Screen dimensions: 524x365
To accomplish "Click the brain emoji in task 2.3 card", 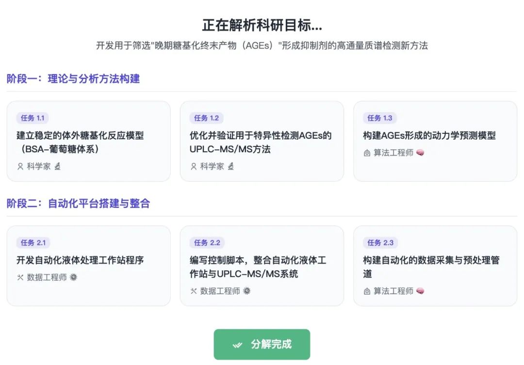I will click(x=420, y=291).
